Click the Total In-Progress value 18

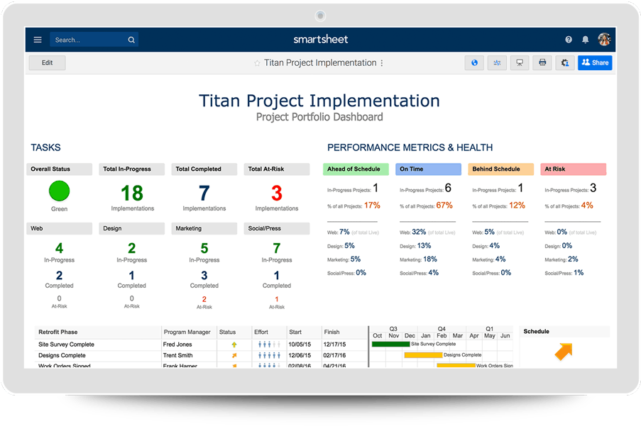[x=132, y=194]
